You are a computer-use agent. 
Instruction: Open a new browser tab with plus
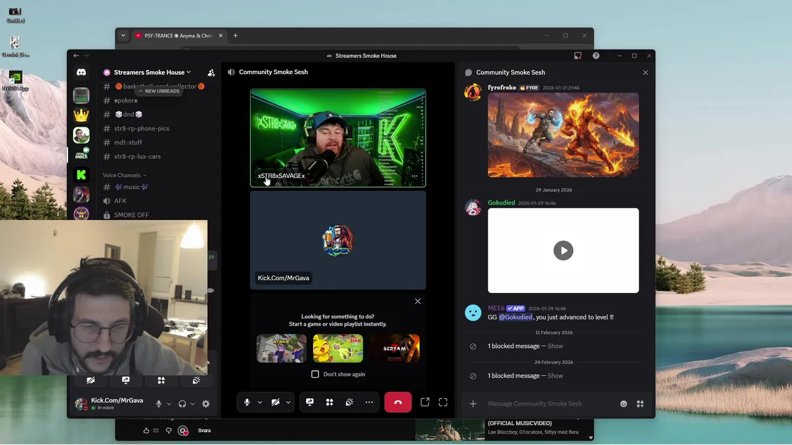pos(235,35)
